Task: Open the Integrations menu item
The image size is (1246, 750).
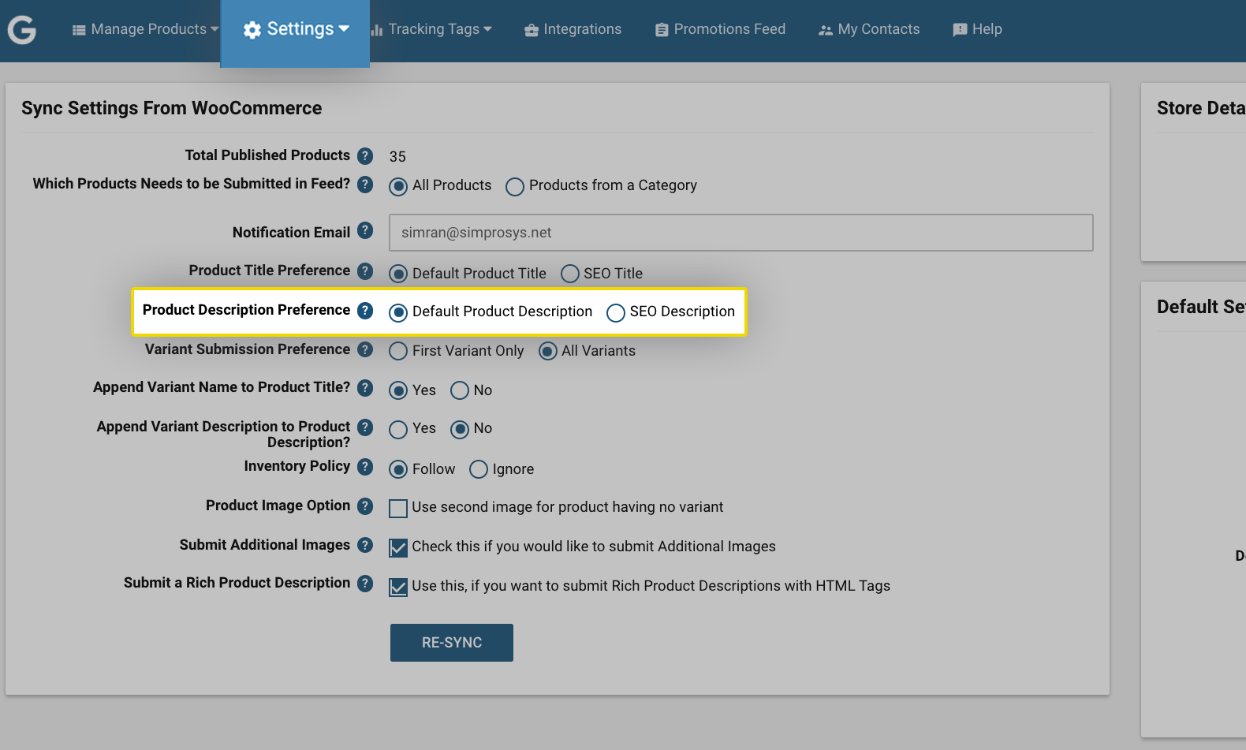Action: pyautogui.click(x=573, y=29)
